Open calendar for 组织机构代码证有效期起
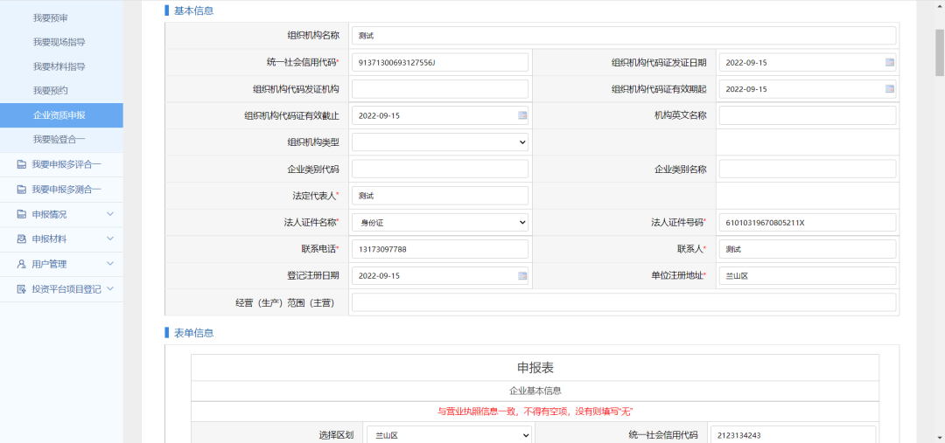 889,89
